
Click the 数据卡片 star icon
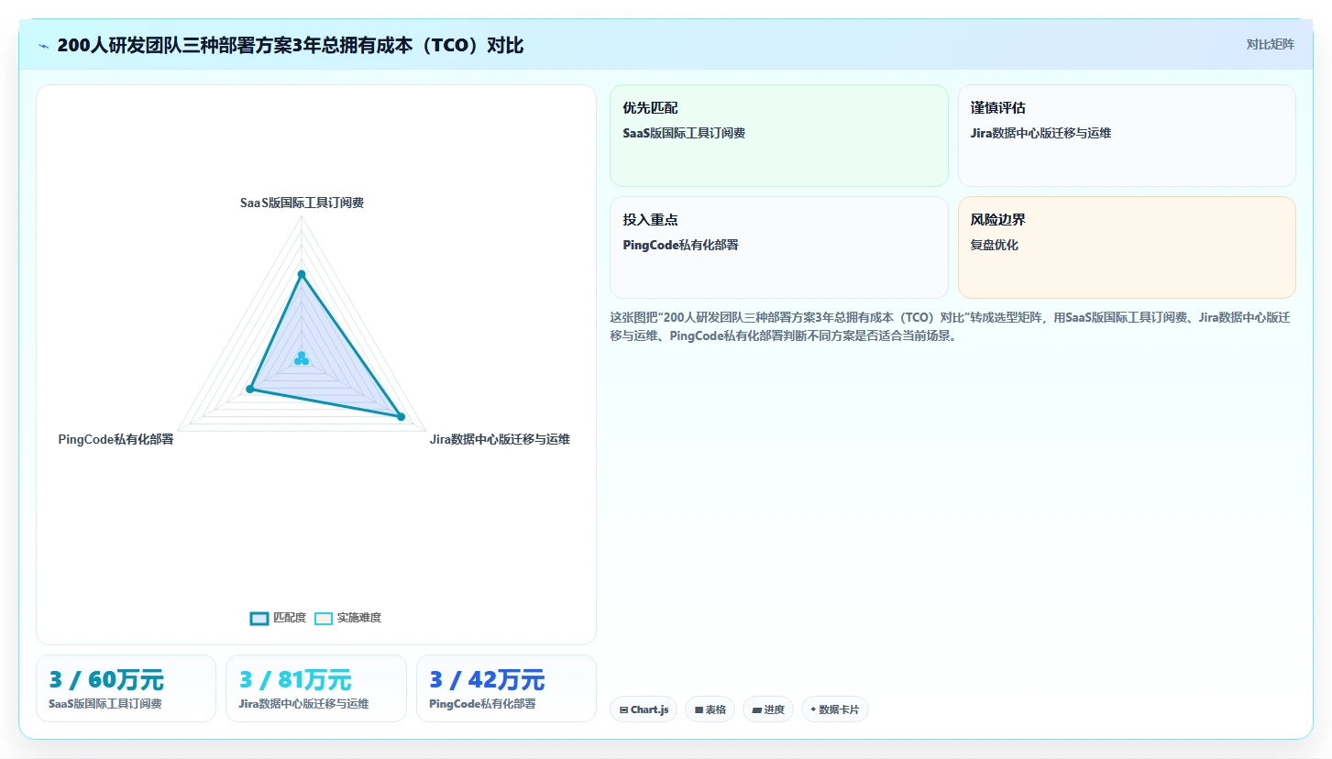(x=813, y=709)
